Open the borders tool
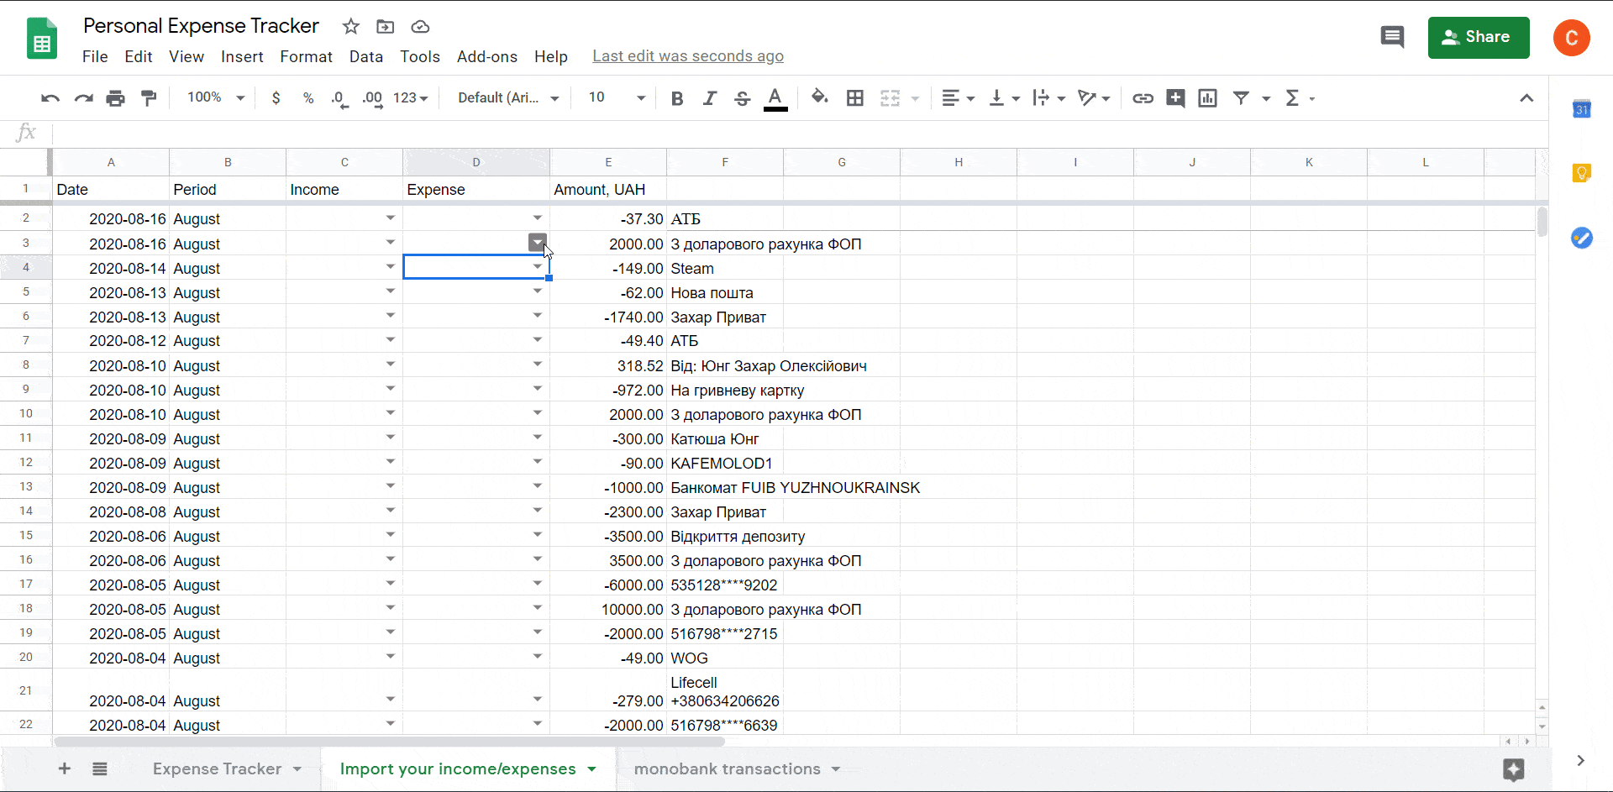This screenshot has height=792, width=1613. (x=854, y=97)
